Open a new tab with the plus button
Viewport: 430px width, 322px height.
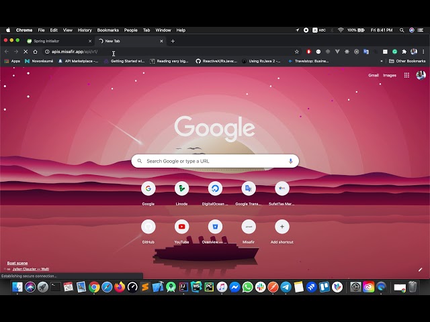pos(173,41)
